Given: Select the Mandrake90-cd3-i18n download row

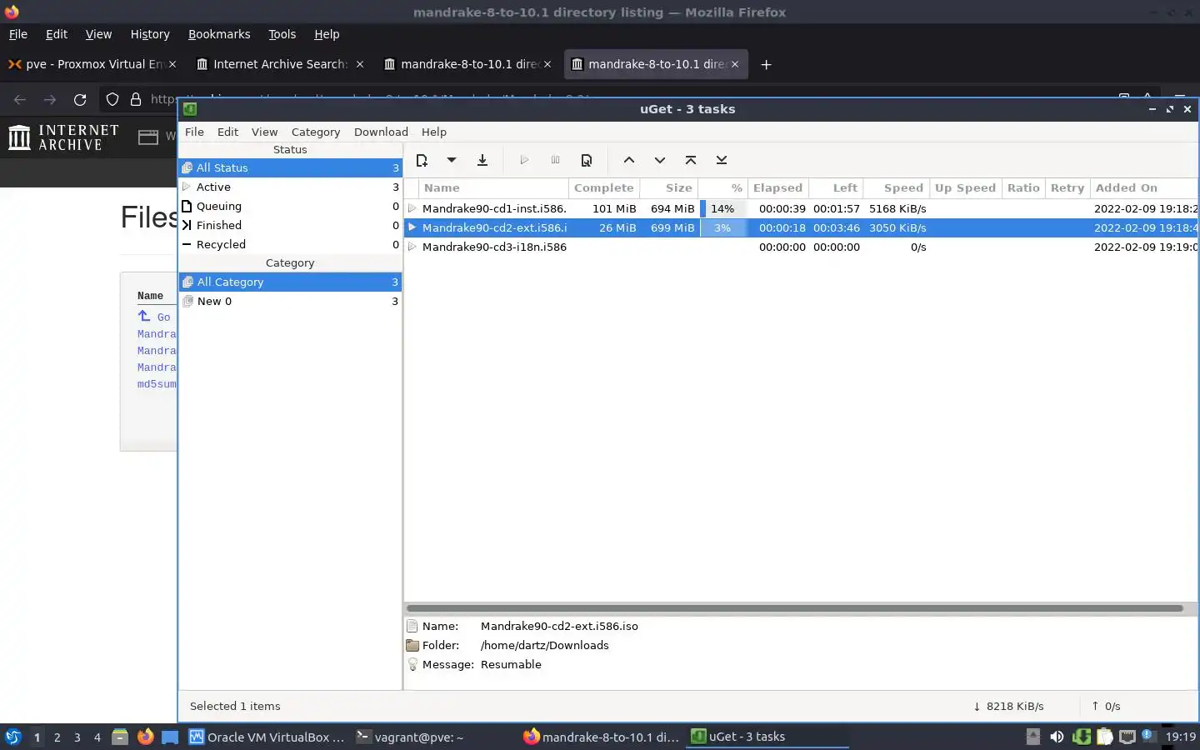Looking at the screenshot, I should click(802, 247).
